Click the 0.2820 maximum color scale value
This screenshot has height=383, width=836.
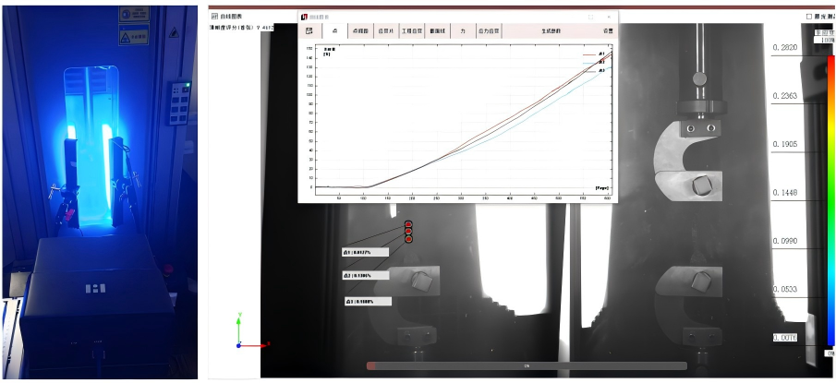pos(785,46)
